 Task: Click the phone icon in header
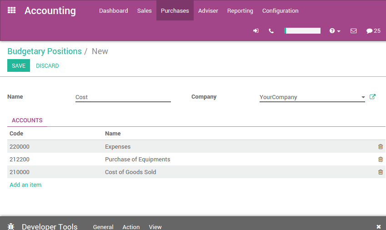coord(271,31)
